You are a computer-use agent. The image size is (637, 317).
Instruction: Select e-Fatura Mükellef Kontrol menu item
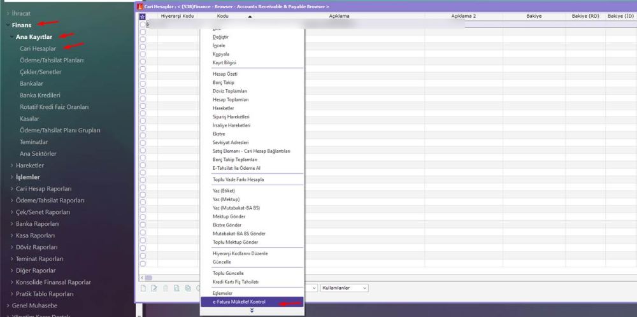[x=252, y=302]
